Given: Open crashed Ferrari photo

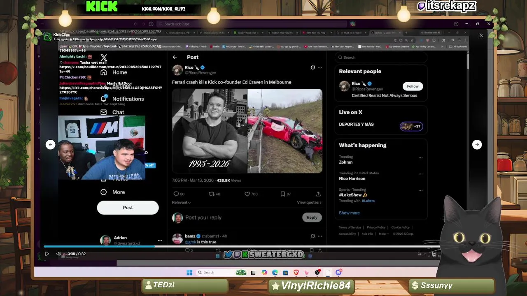Looking at the screenshot, I should (285, 131).
